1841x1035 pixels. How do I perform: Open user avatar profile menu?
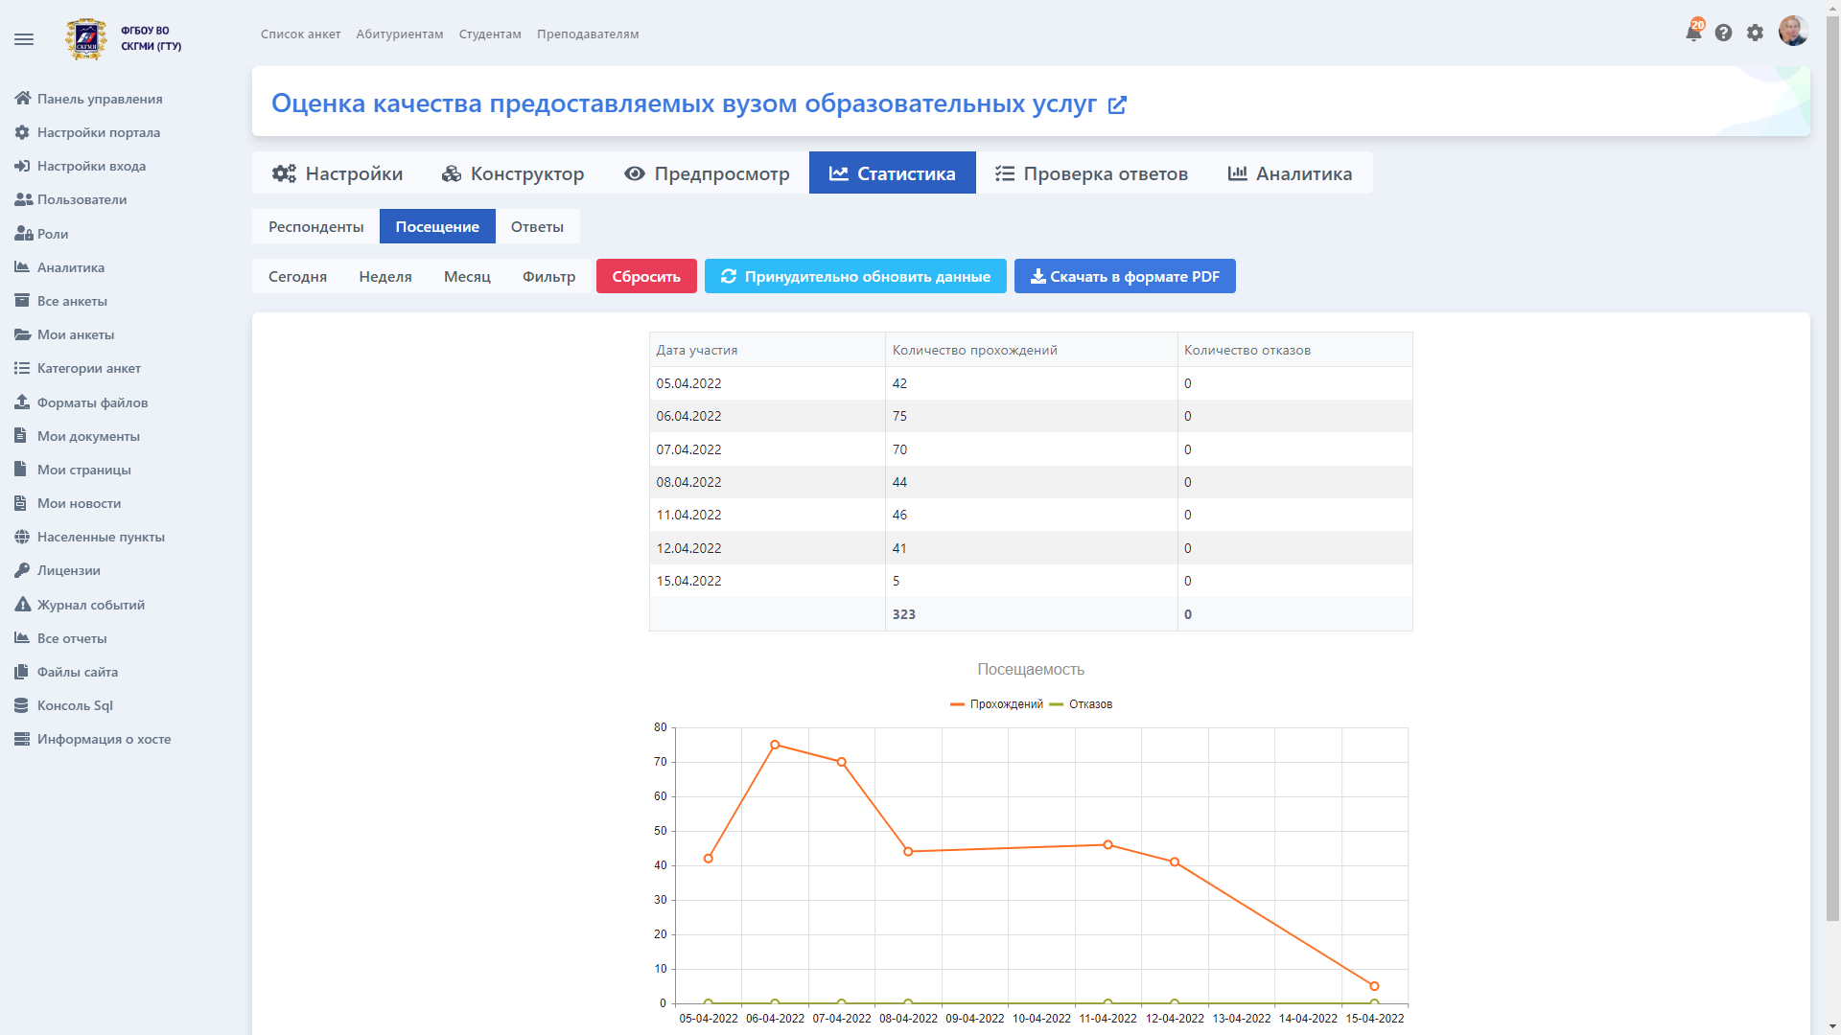(x=1792, y=31)
